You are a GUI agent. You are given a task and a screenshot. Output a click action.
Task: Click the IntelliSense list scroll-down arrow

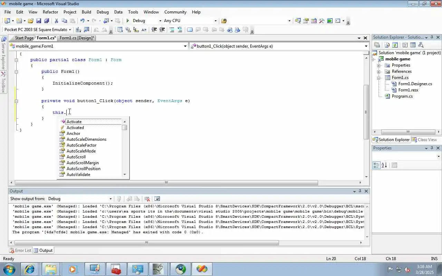[125, 175]
